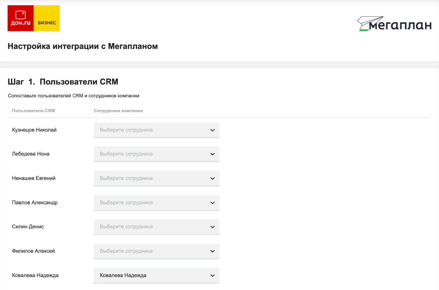The width and height of the screenshot is (439, 290).
Task: Open employee dropdown for Филипов Алексей
Action: point(157,251)
